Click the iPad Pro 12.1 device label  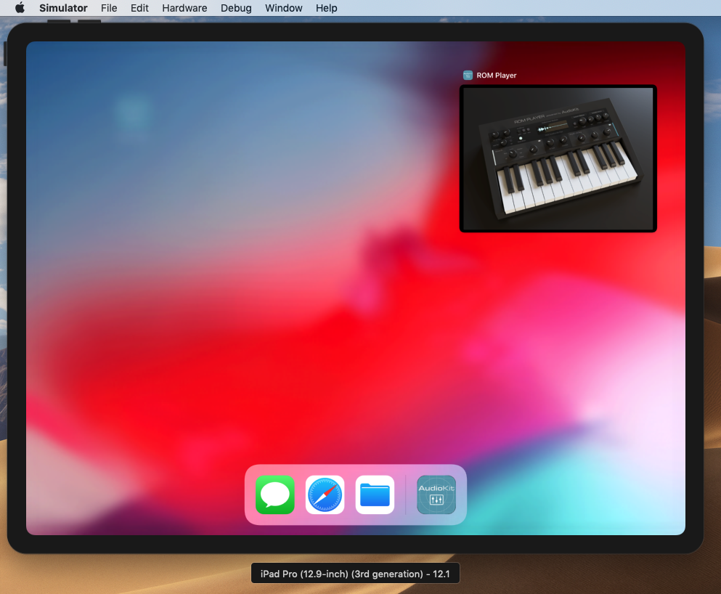click(x=356, y=574)
